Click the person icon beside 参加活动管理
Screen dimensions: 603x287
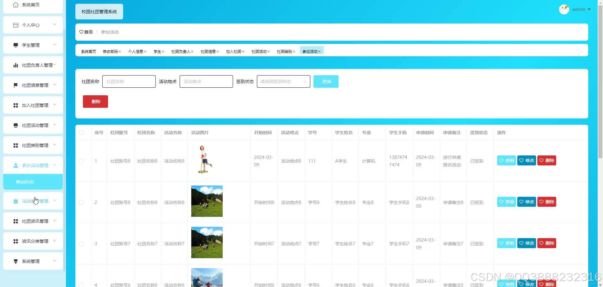click(16, 165)
